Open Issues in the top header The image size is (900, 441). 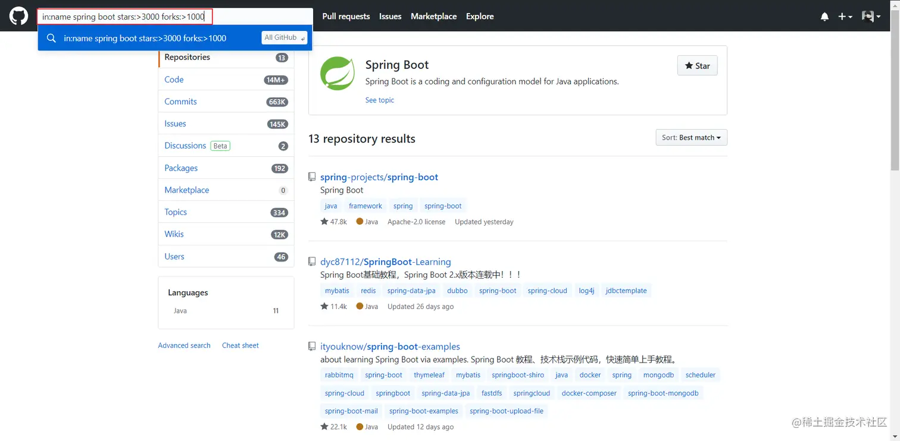pos(390,17)
